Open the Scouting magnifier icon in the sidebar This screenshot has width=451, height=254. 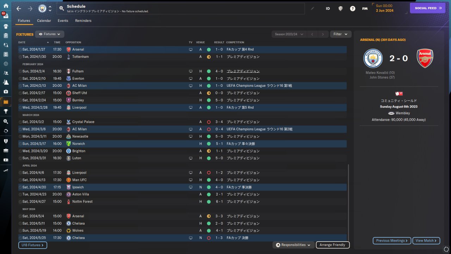pos(6,121)
